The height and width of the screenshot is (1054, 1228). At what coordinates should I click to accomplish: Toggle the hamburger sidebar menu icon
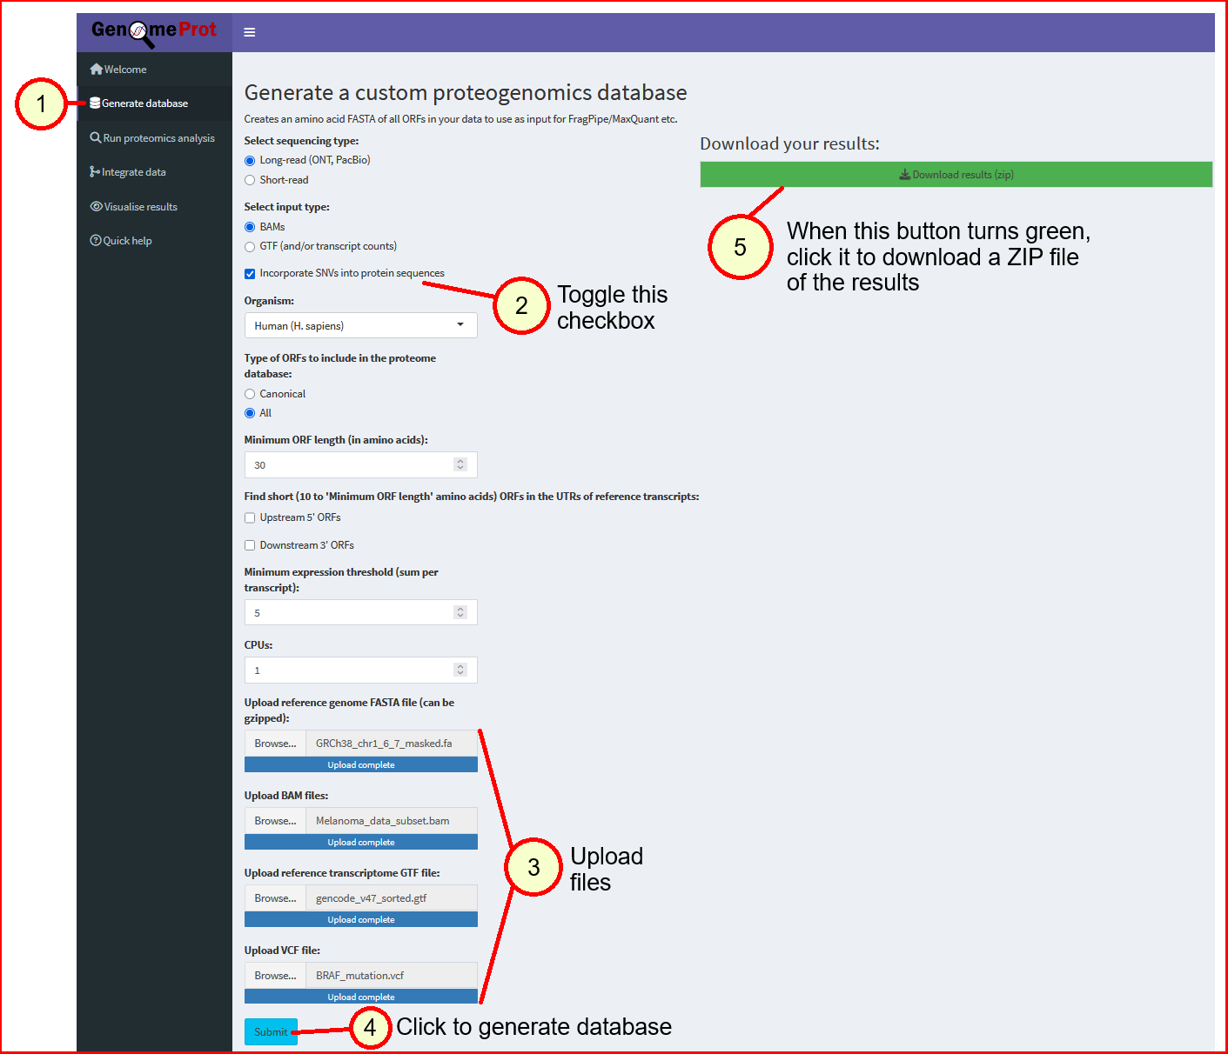(250, 32)
